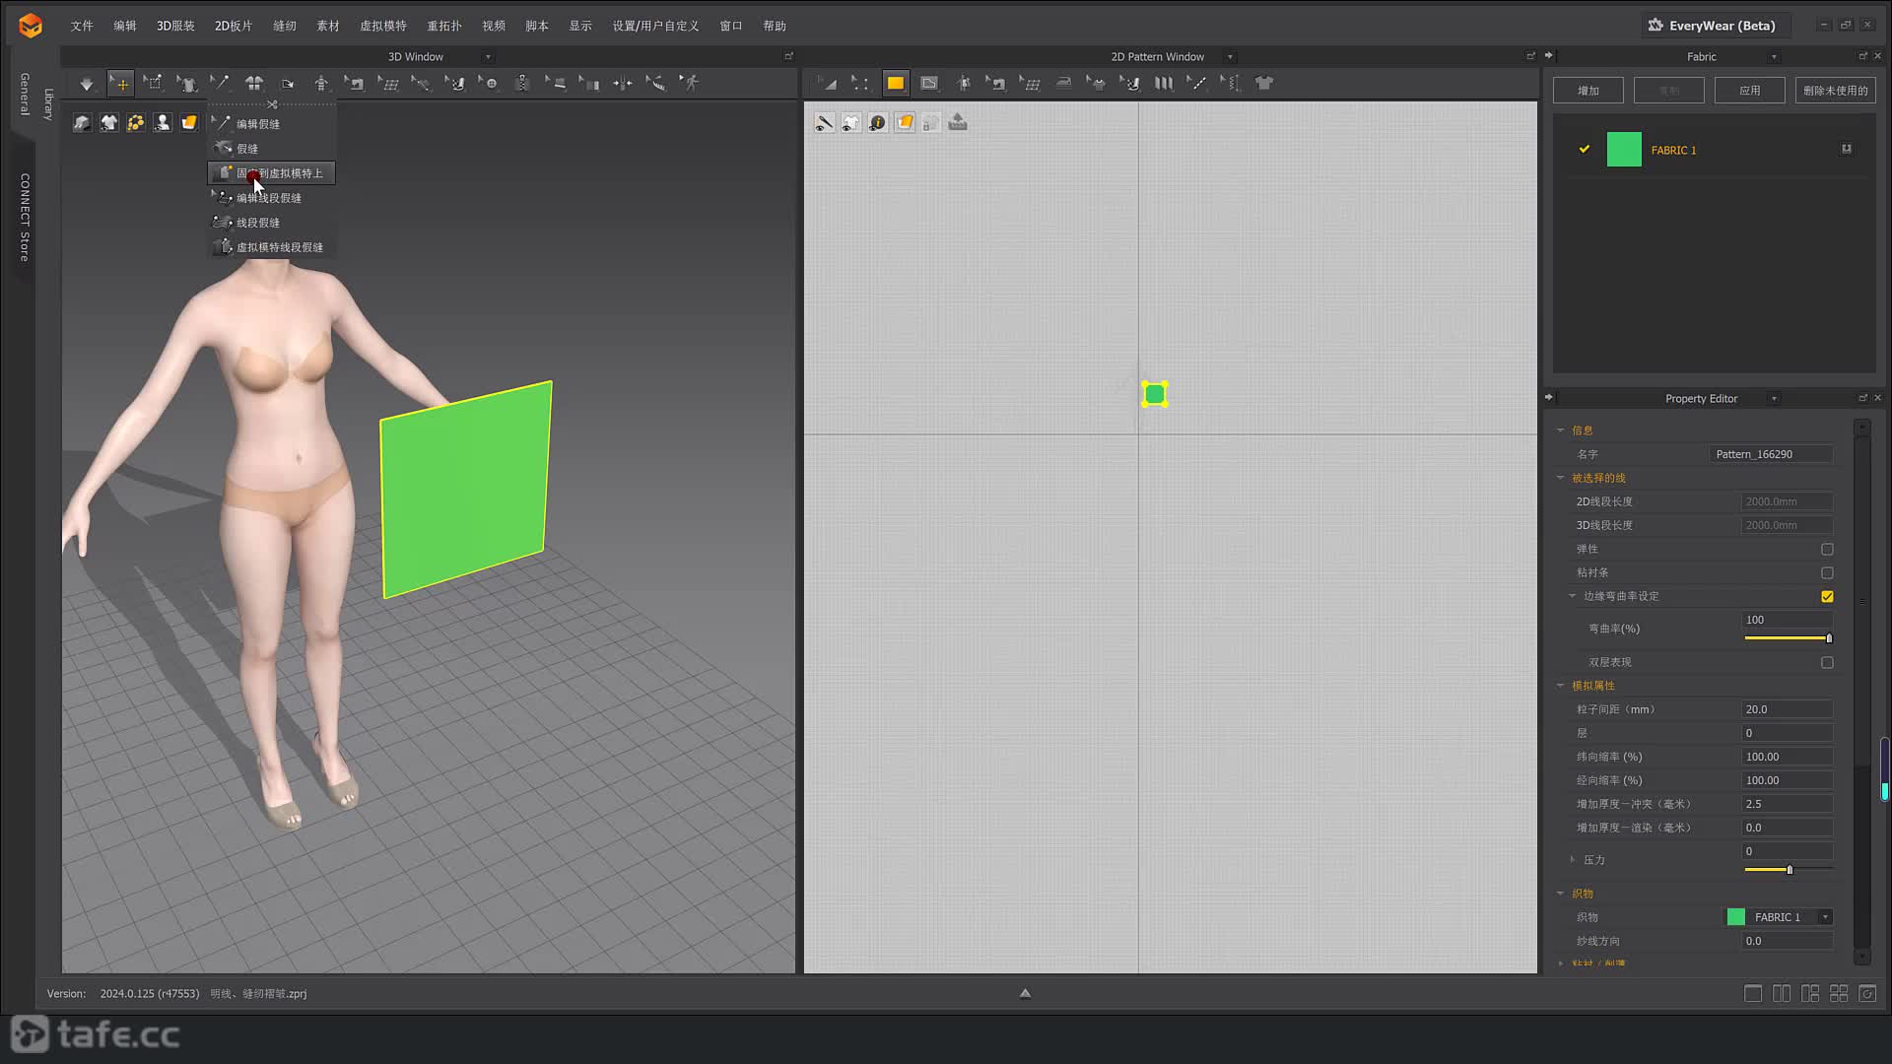Click the iron steam tool in 2D toolbar

[1063, 84]
